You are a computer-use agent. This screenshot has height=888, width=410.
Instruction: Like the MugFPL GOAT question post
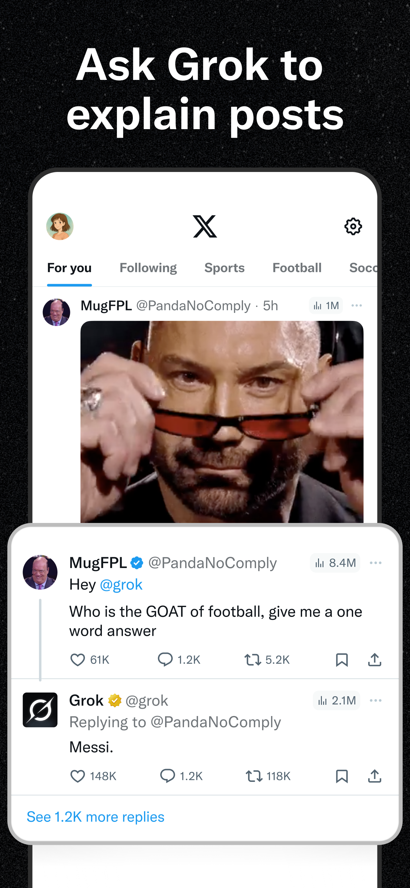[x=78, y=660]
